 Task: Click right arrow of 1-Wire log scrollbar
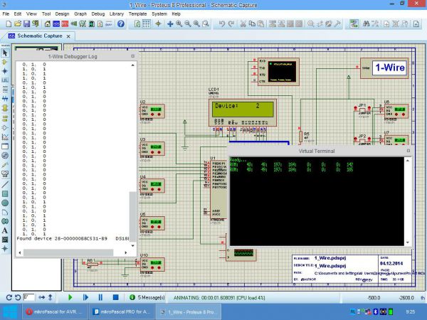[125, 252]
